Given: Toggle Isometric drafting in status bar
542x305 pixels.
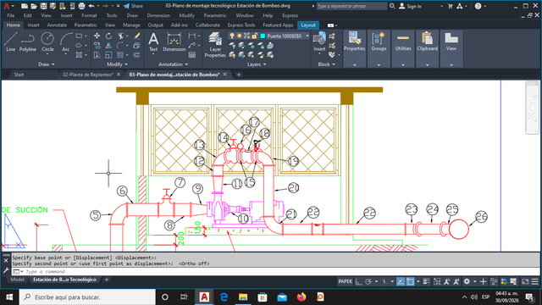Looking at the screenshot, I should tap(384, 281).
